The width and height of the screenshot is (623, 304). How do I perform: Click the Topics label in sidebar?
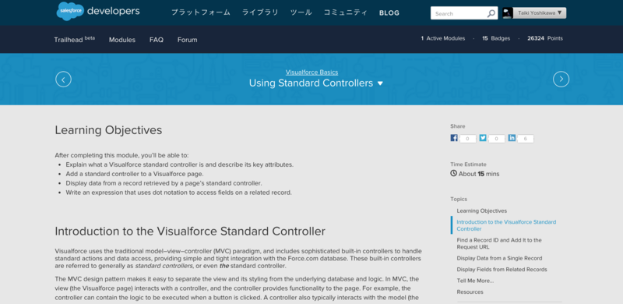click(x=459, y=199)
